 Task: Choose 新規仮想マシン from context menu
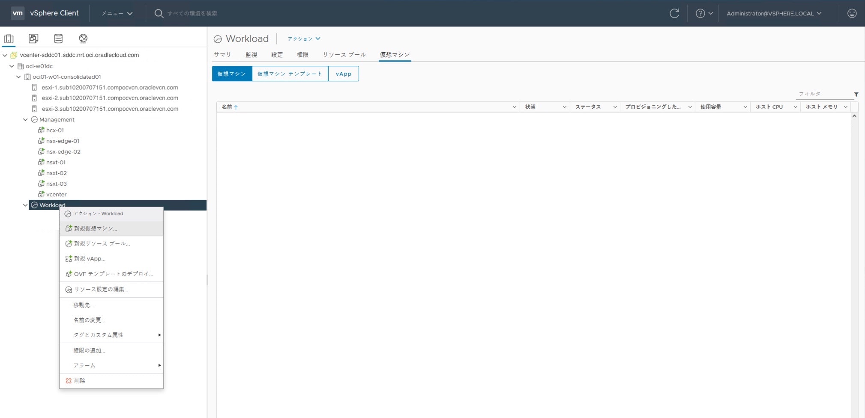(111, 228)
